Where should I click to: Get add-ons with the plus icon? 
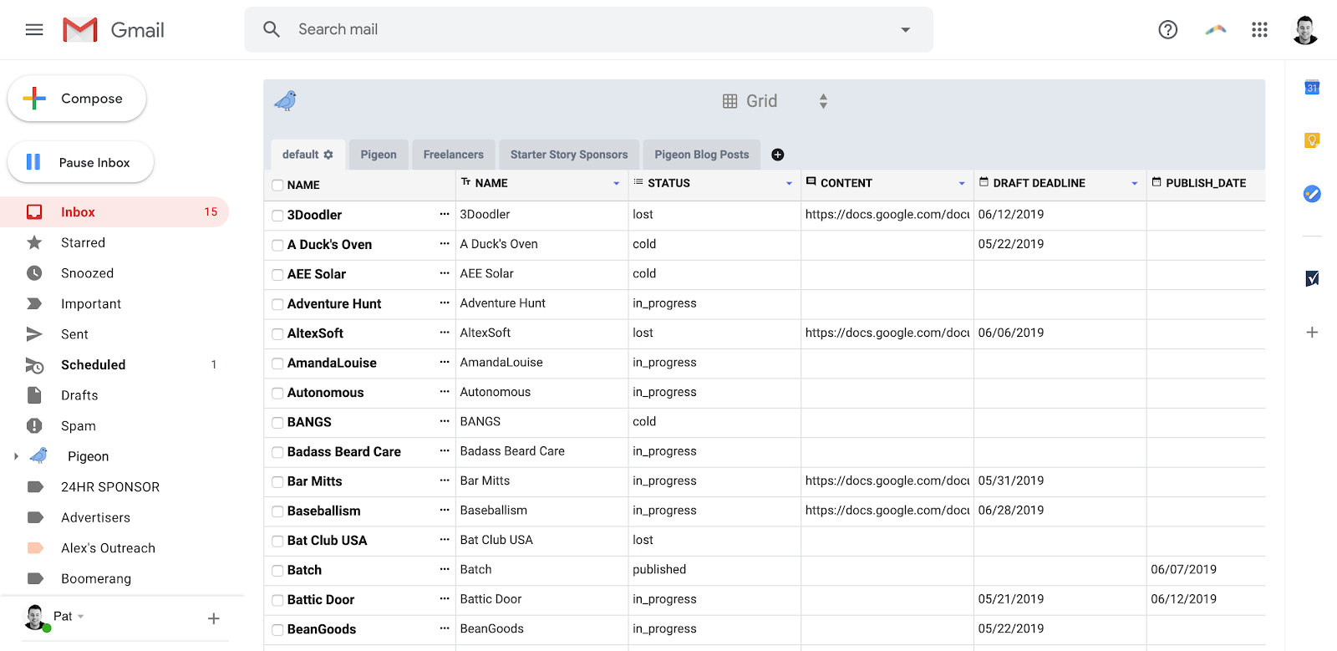pyautogui.click(x=1312, y=332)
